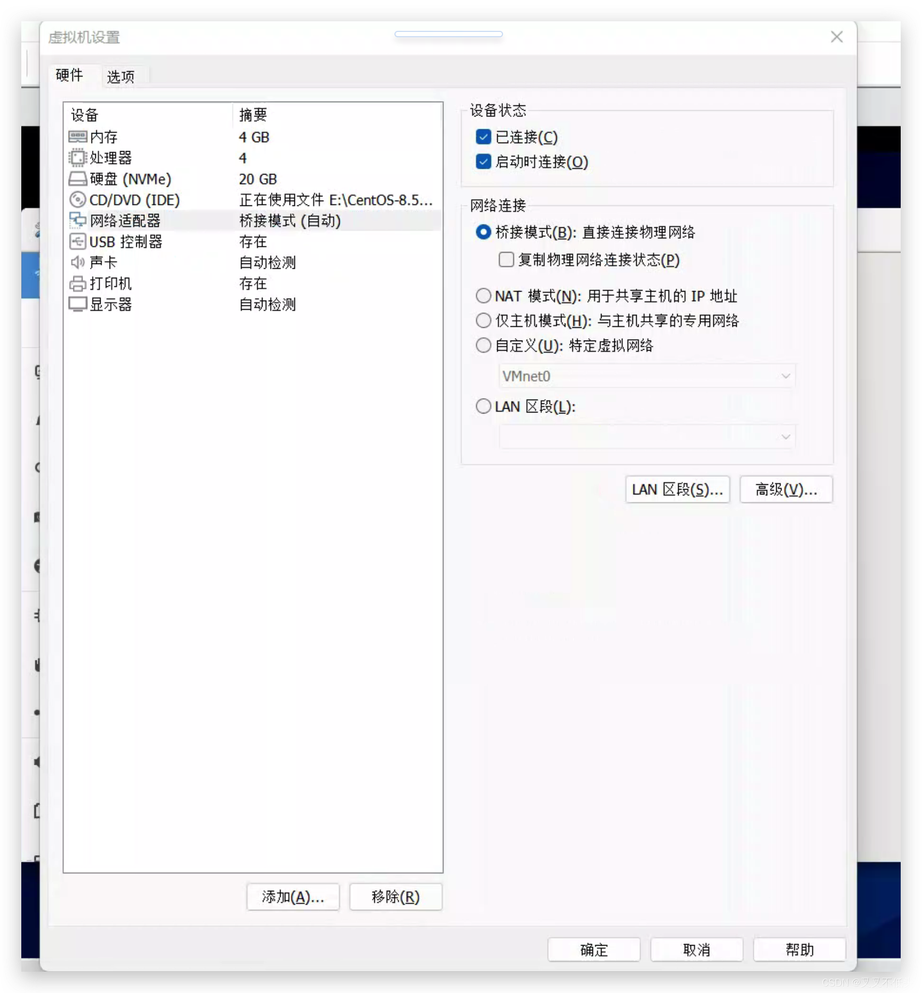Screen dimensions: 922x993
Task: Click the printer (打印机) icon
Action: coord(78,284)
